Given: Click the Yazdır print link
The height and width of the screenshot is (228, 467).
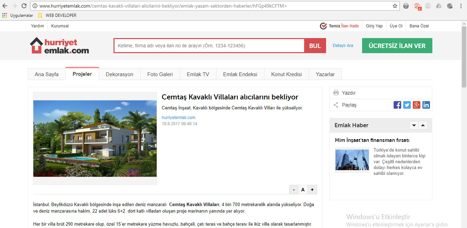Looking at the screenshot, I should (x=349, y=93).
